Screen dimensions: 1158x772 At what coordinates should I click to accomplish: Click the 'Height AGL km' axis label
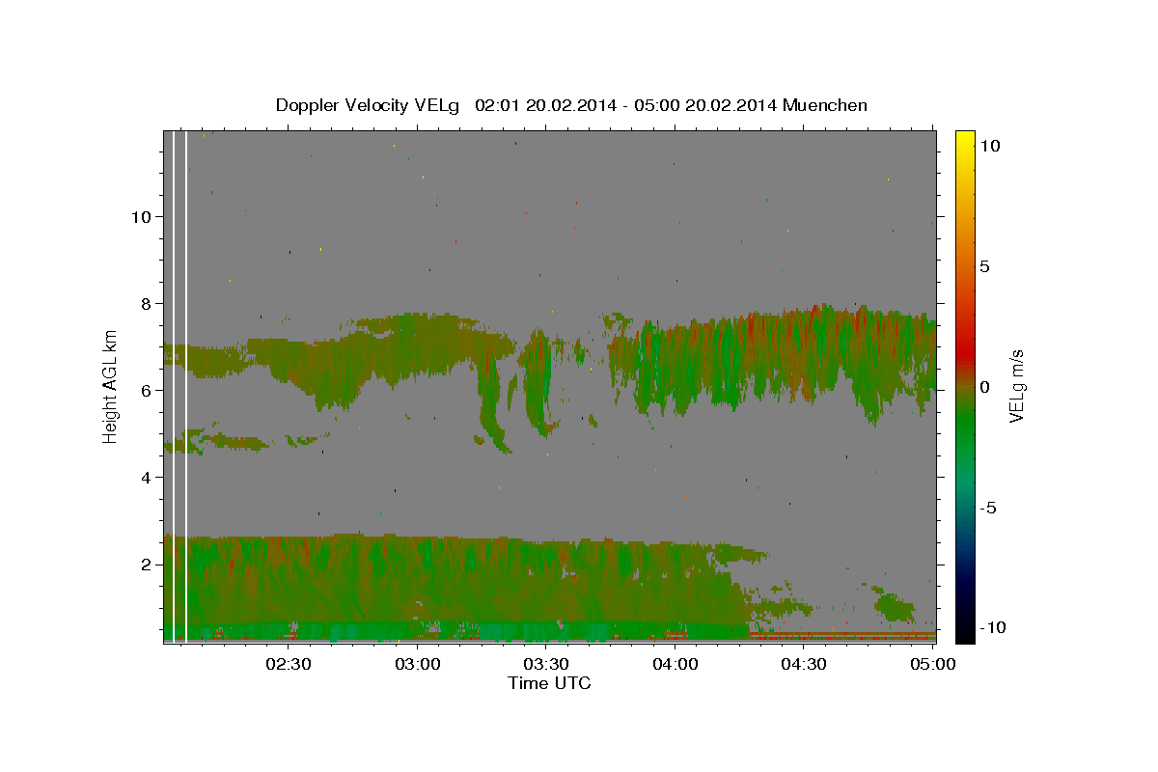[110, 386]
